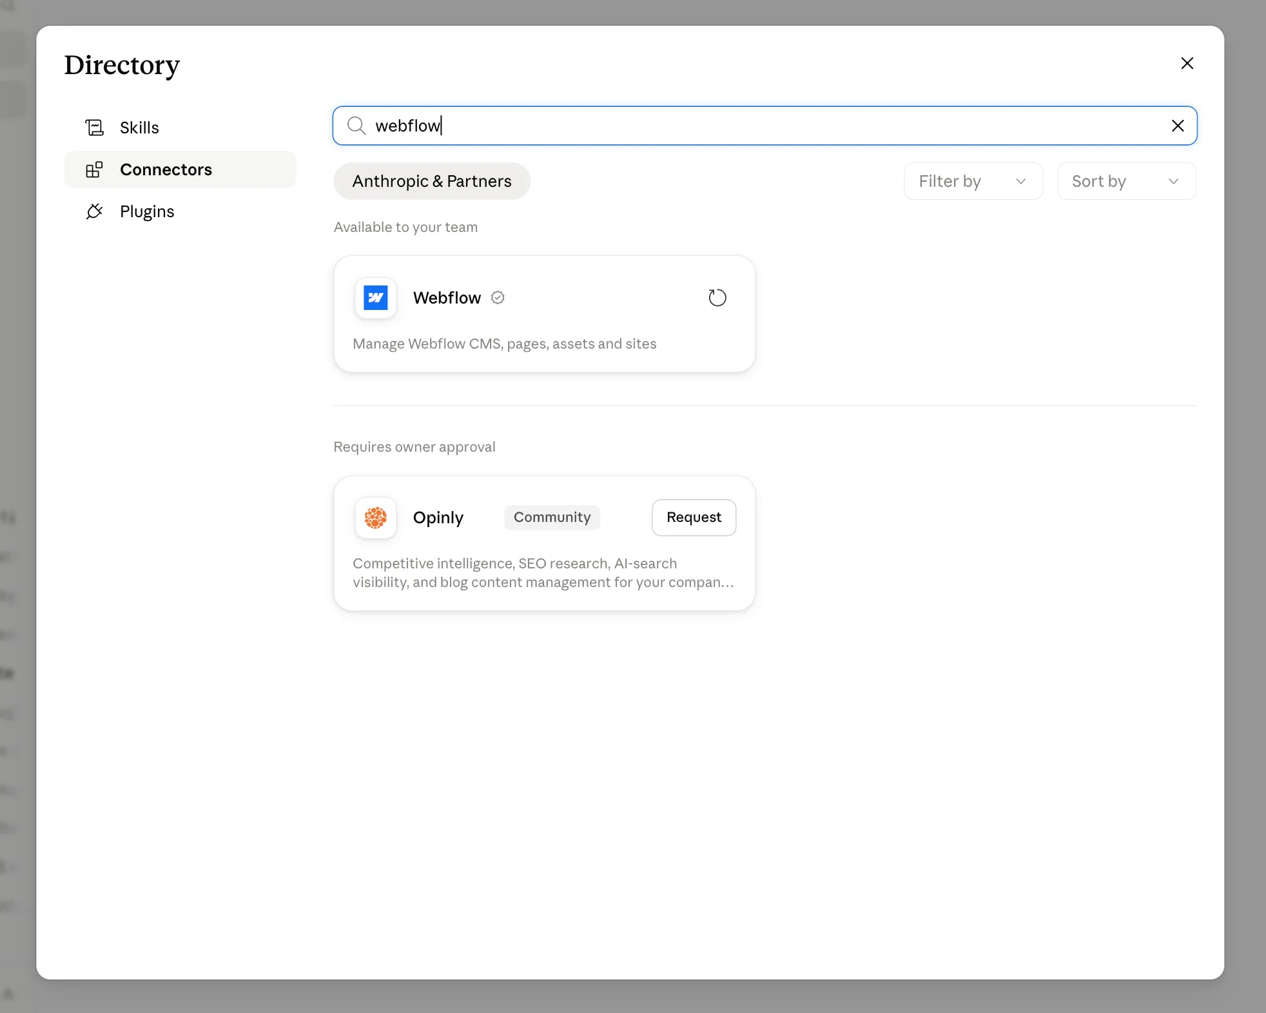Click the Webflow verified badge

498,298
